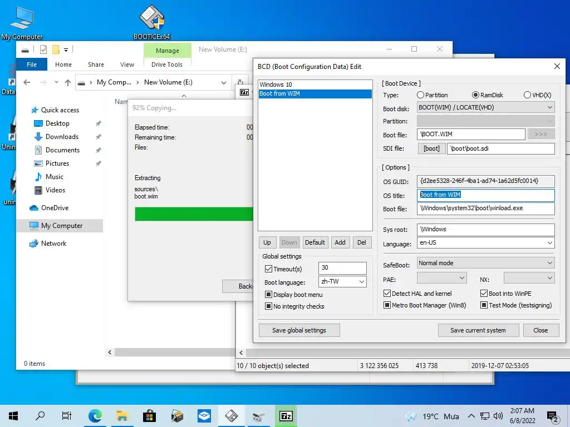Click Save current system button

[x=478, y=330]
